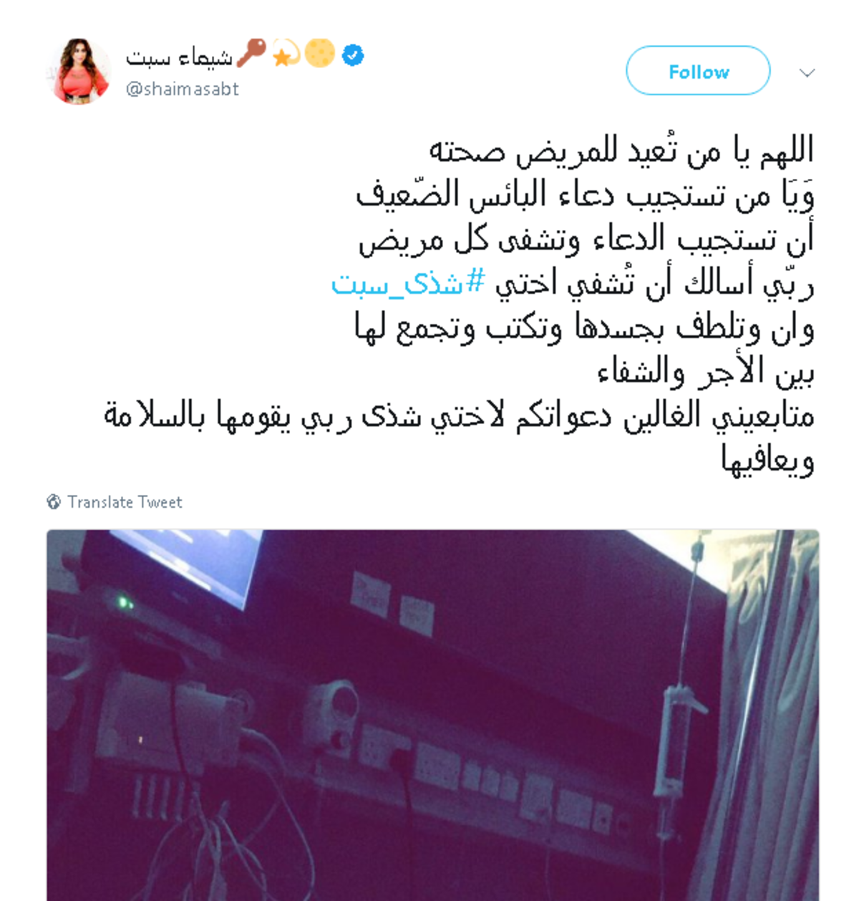Click the tweet line بين الأجر والشفاء
The image size is (859, 901).
706,372
